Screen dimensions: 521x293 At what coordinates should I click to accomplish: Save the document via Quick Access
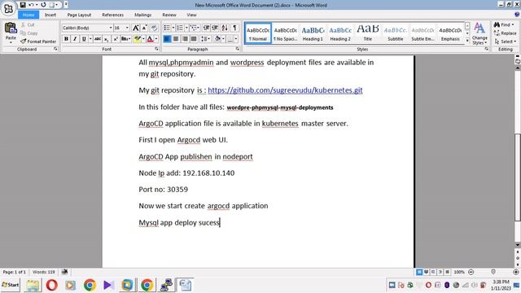23,5
